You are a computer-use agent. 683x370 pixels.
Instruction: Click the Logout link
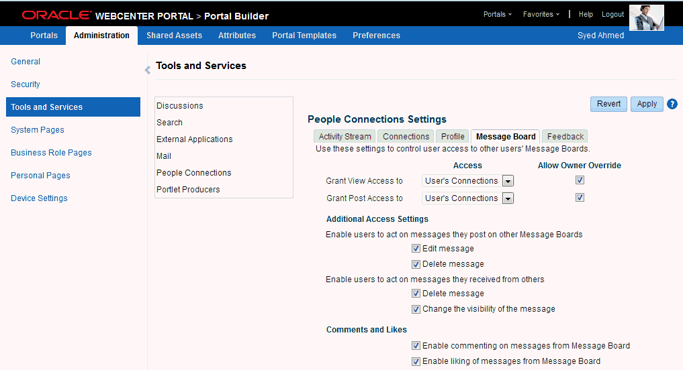coord(613,14)
